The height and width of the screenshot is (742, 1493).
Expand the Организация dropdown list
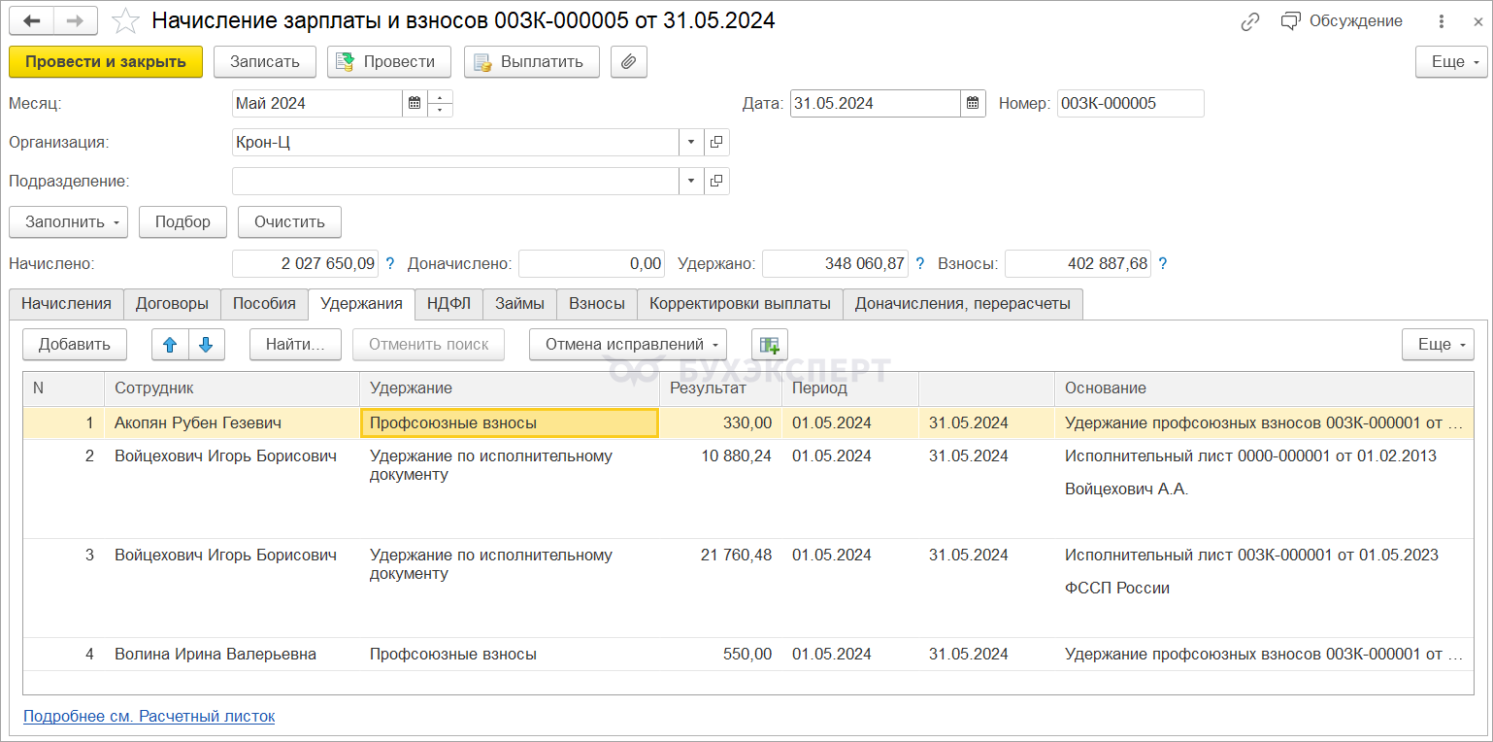[x=691, y=143]
